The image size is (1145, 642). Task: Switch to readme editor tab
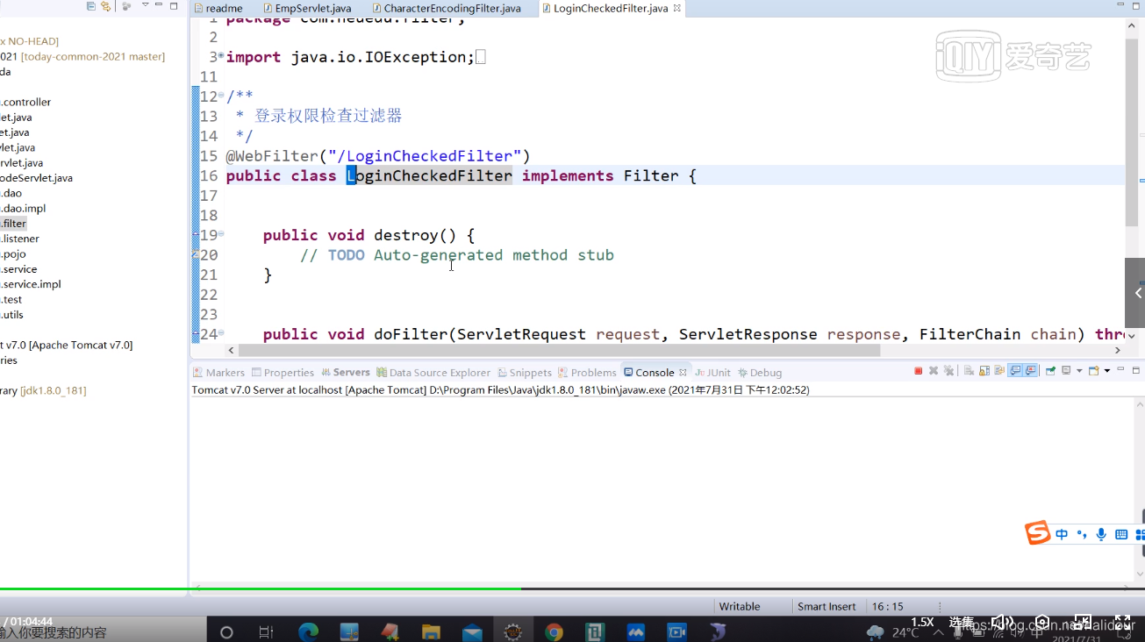pos(217,8)
